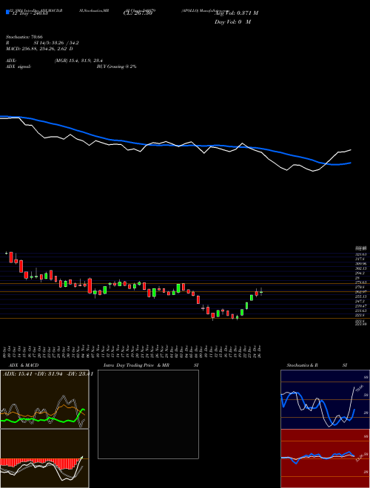Click the 231.63 price axis label
370x488 pixels.
pos(361,311)
